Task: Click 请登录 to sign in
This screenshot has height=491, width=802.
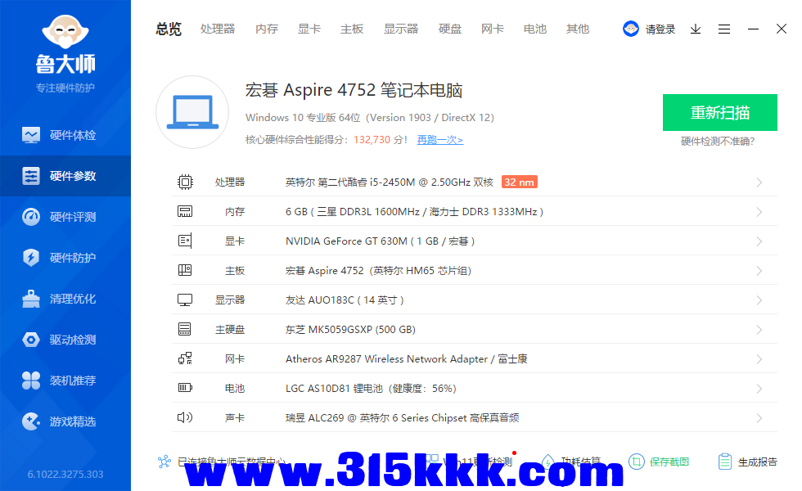Action: pos(660,29)
